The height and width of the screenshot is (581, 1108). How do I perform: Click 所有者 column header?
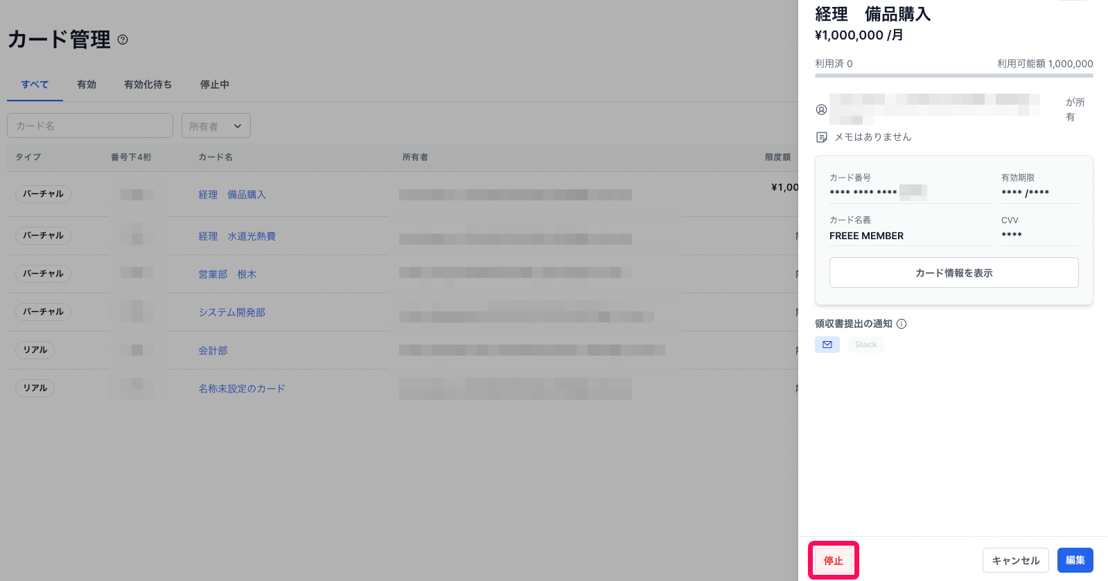415,157
